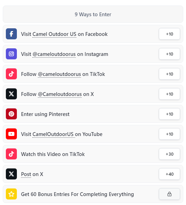Open @cameloutdoorus Instagram link
The width and height of the screenshot is (186, 205).
(54, 54)
